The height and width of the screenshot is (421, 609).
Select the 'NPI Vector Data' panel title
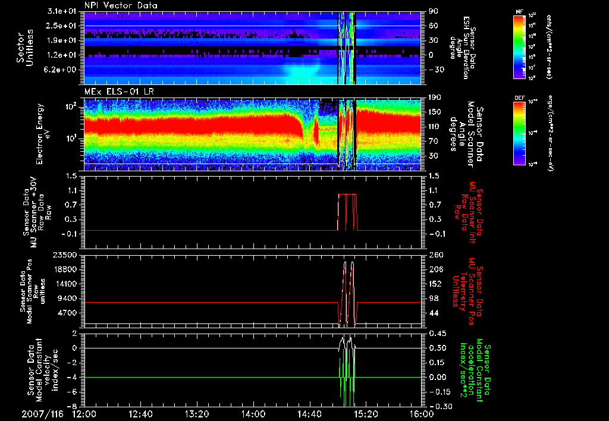(x=121, y=5)
